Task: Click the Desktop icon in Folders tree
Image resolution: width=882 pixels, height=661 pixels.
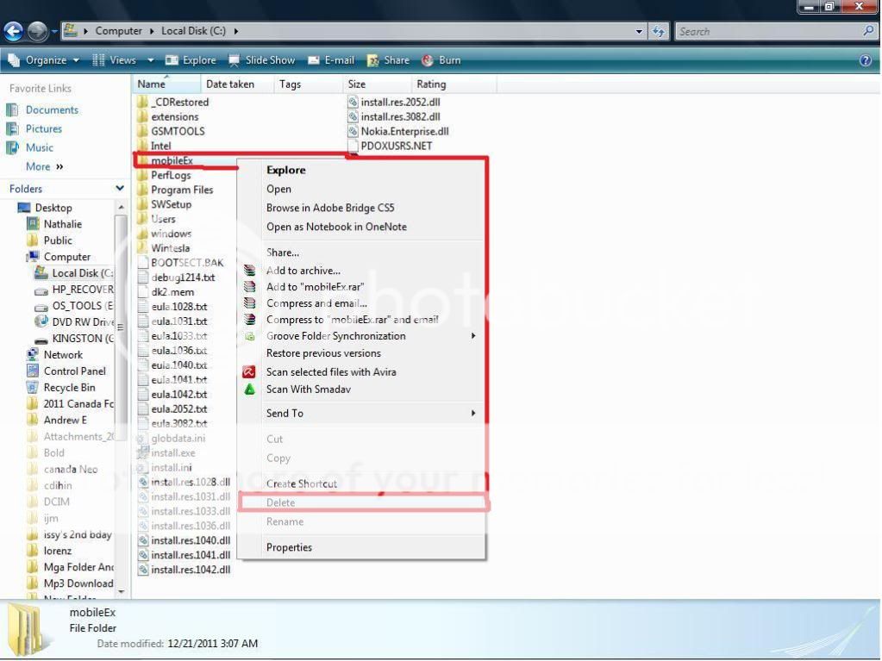Action: 24,208
